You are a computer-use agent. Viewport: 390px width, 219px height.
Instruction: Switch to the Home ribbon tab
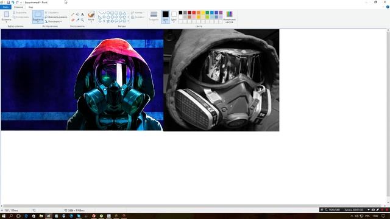(18, 7)
